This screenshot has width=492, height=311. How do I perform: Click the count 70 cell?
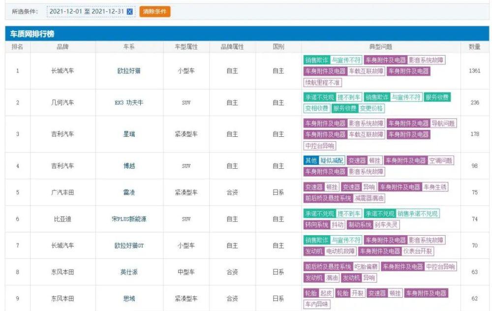tap(474, 246)
